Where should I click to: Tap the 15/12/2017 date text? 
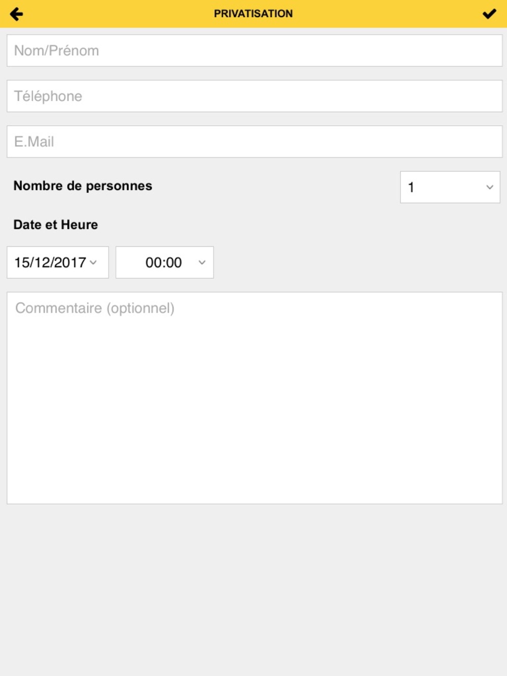pyautogui.click(x=50, y=262)
